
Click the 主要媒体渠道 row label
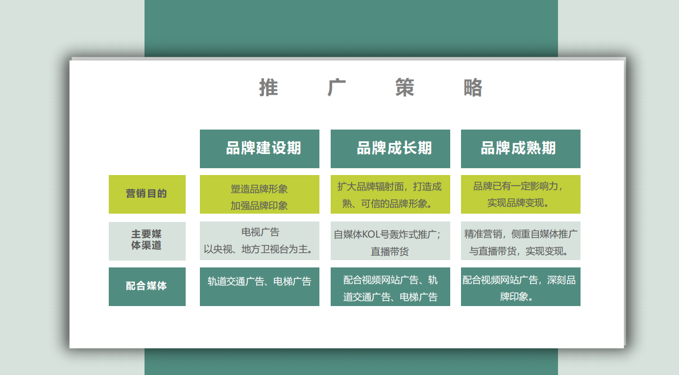click(147, 241)
